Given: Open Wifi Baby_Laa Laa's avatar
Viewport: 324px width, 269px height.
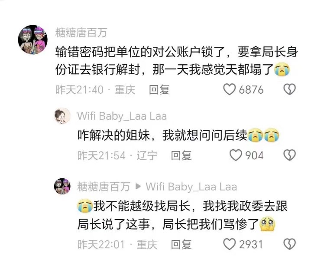Looking at the screenshot, I should (62, 116).
